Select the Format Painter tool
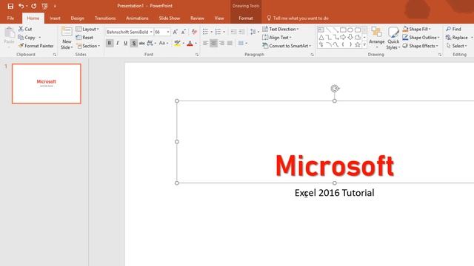This screenshot has height=266, width=474. pyautogui.click(x=36, y=46)
